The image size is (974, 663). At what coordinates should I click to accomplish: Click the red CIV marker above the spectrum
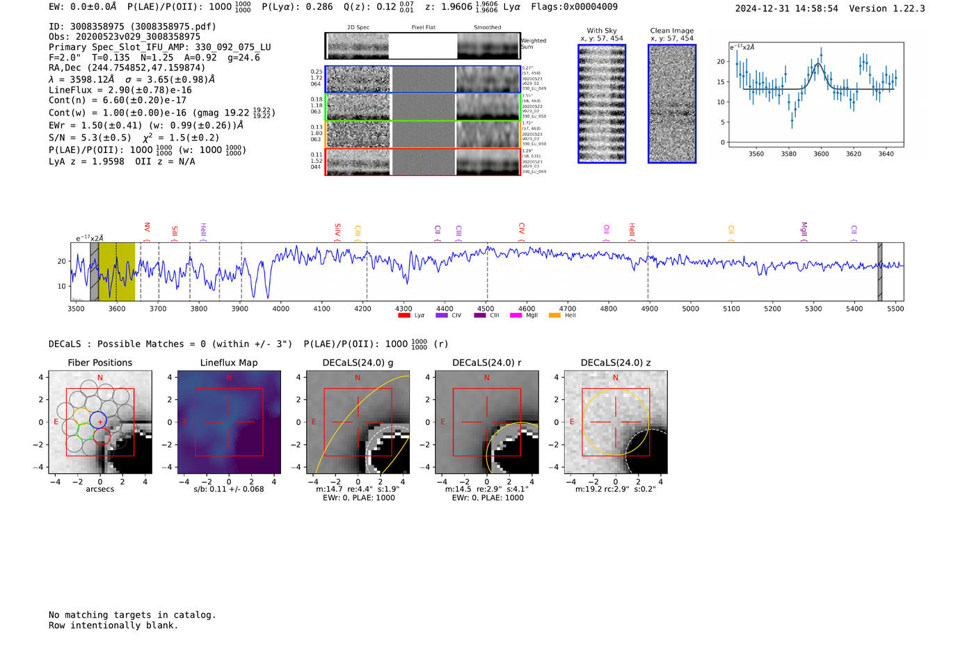(x=521, y=229)
